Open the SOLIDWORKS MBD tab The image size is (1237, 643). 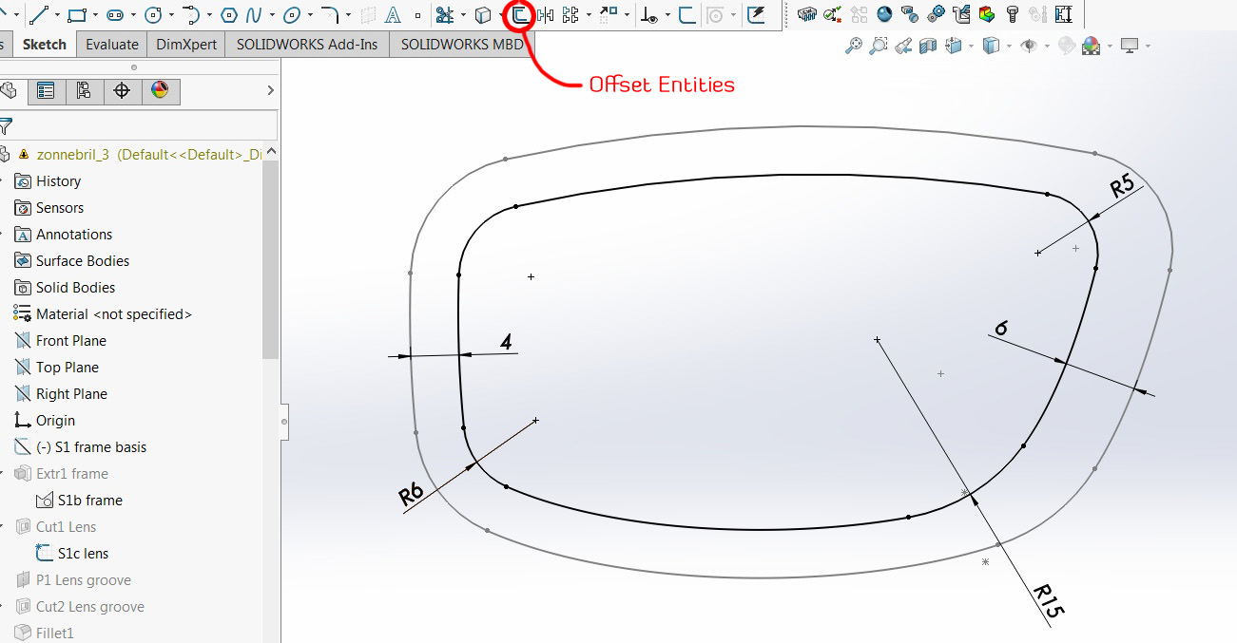tap(462, 44)
